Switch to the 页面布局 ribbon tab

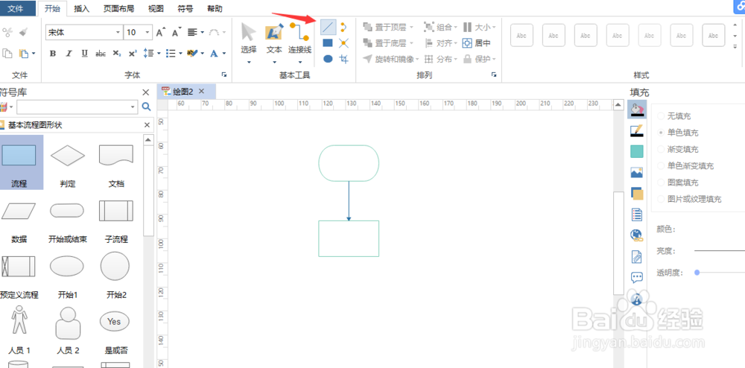[118, 8]
